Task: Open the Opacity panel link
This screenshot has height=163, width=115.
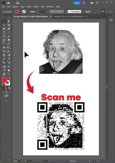Action: pos(88,12)
